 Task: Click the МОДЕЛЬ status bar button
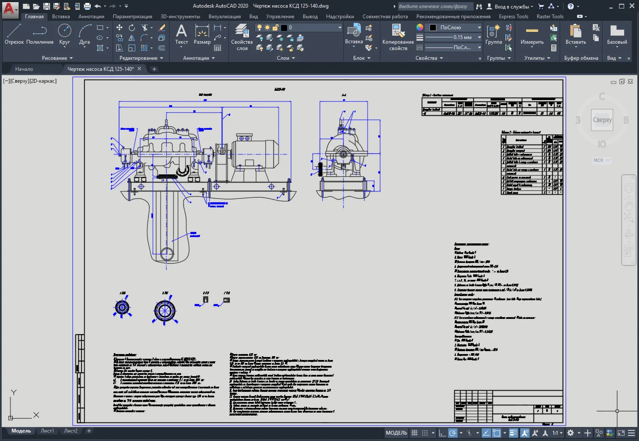(396, 433)
